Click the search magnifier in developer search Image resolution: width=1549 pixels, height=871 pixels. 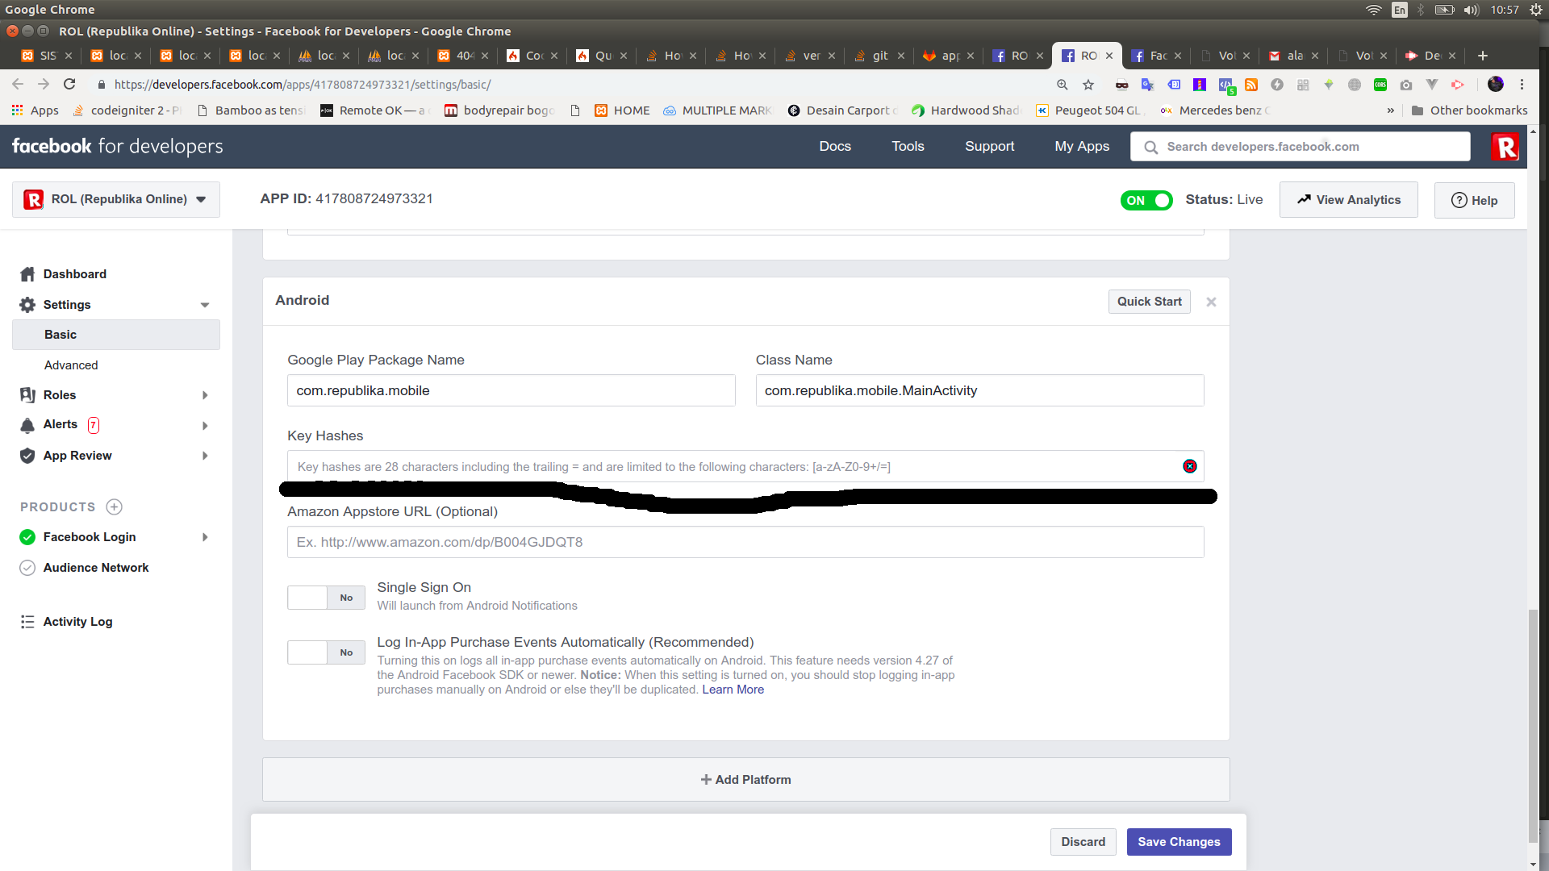(x=1151, y=147)
